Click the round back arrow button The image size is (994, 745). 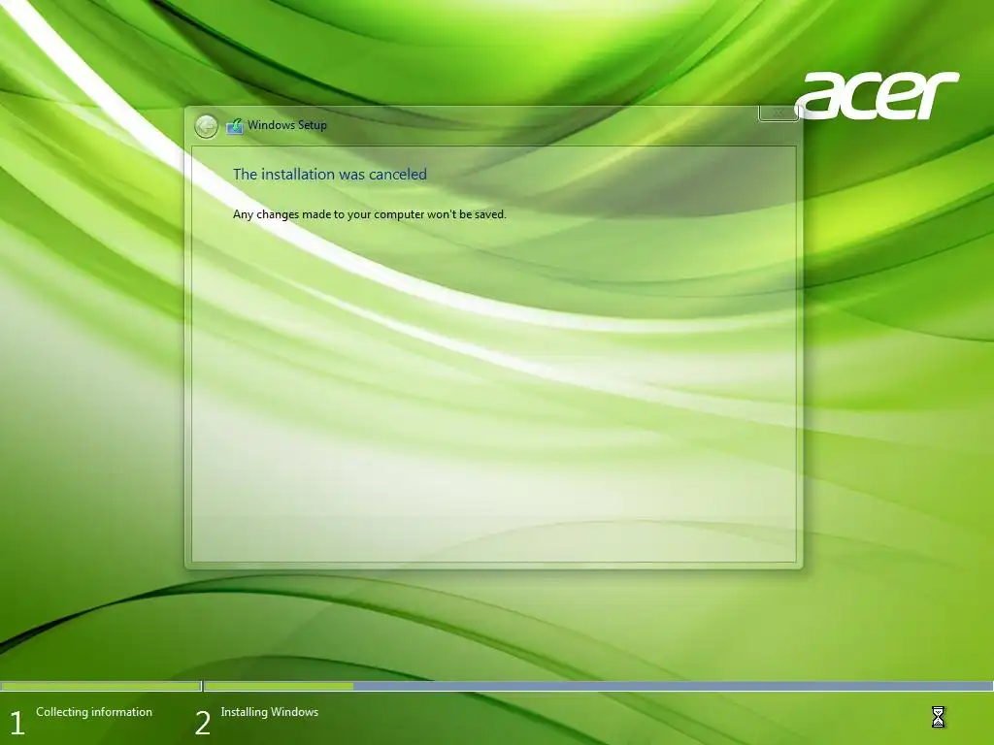coord(206,126)
